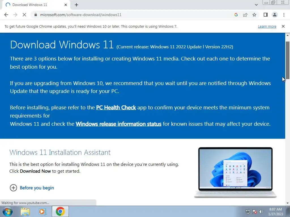
Task: Open the Chrome profile avatar
Action: point(275,15)
